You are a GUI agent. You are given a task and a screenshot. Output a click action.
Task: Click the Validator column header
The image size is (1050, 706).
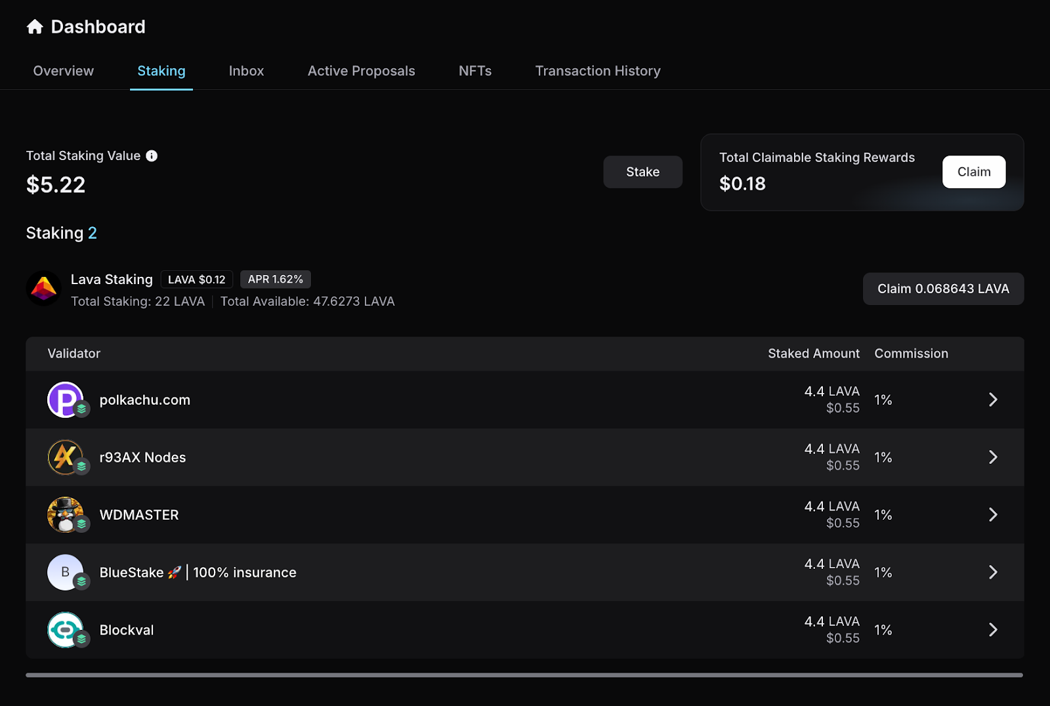coord(74,354)
